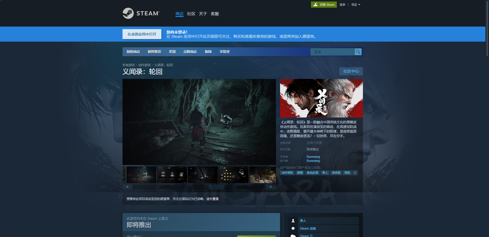Click the 即将推出 release date value

[313, 149]
